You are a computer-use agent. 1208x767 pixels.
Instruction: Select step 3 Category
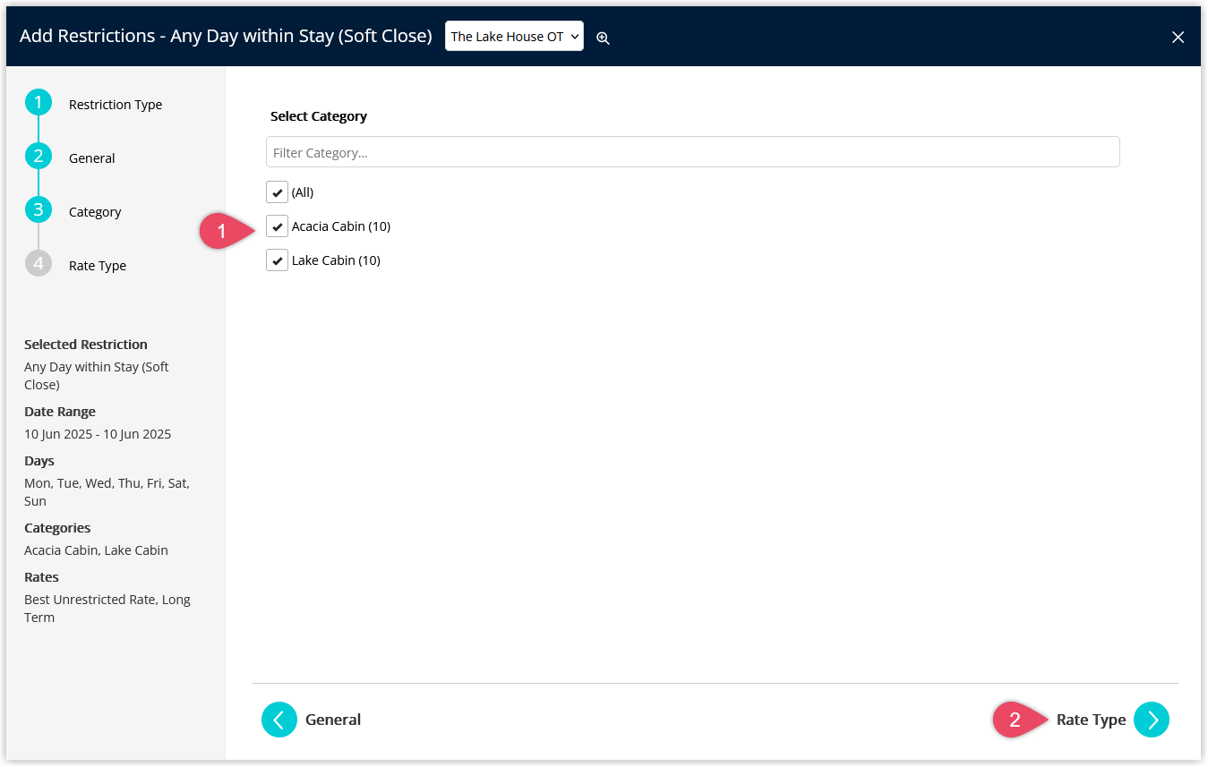(95, 212)
